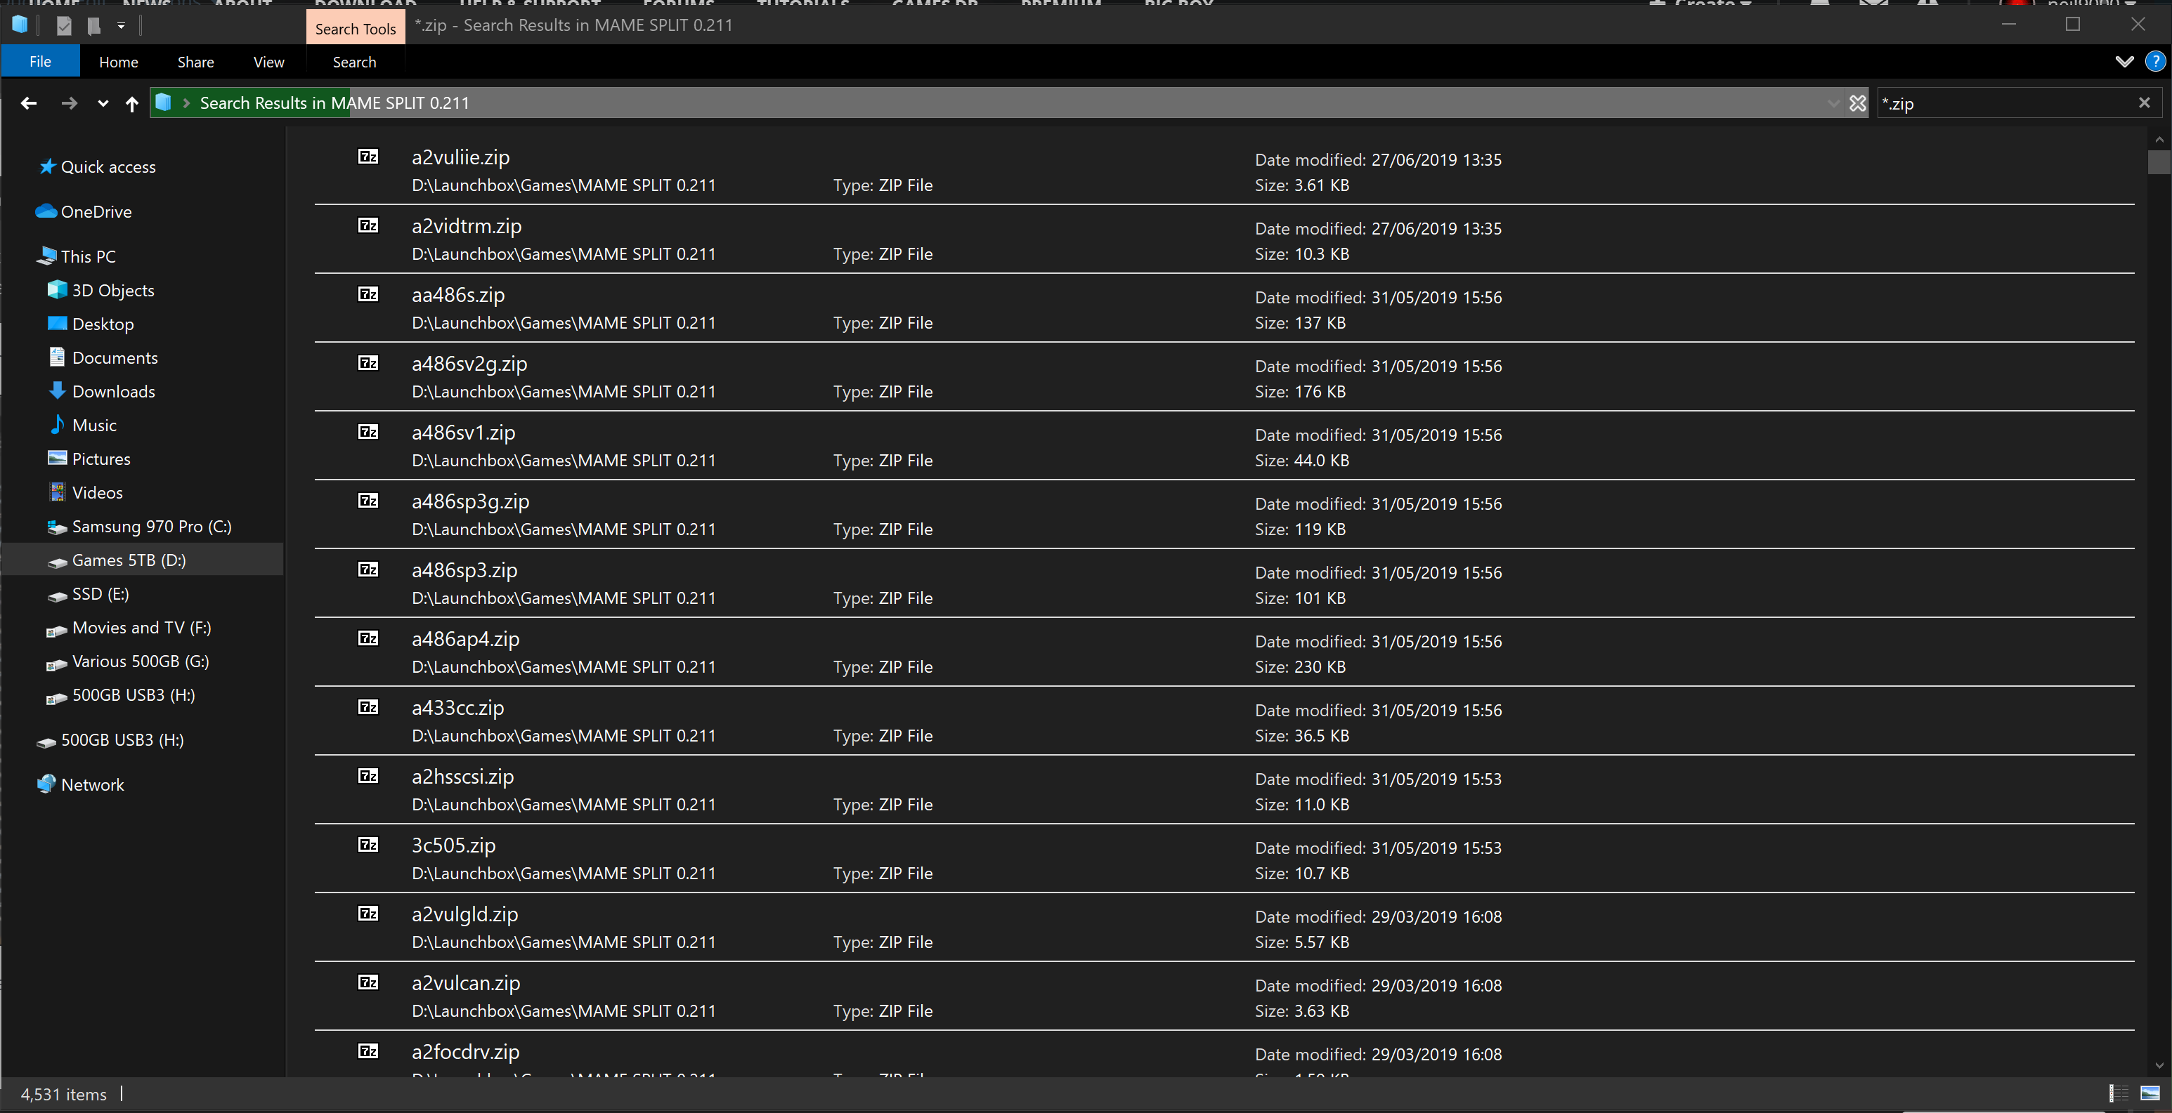Click the 7z icon beside a2vuliie.zip
Image resolution: width=2172 pixels, height=1113 pixels.
tap(368, 157)
